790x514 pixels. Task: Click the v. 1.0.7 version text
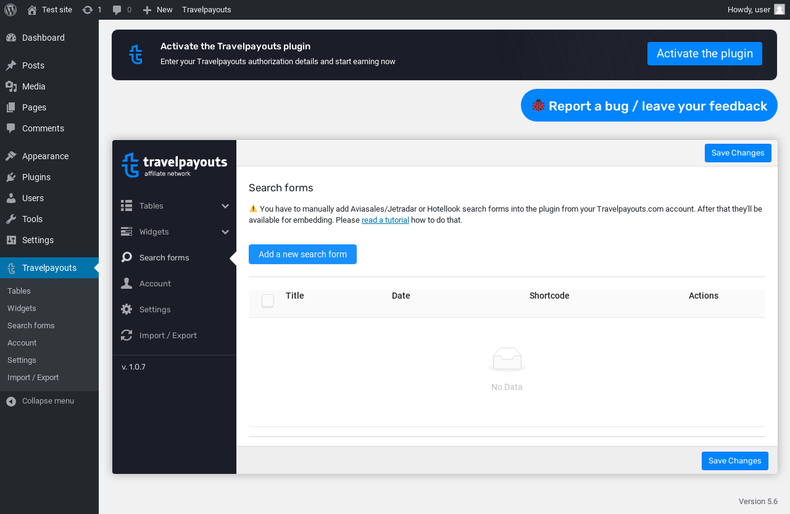point(134,367)
